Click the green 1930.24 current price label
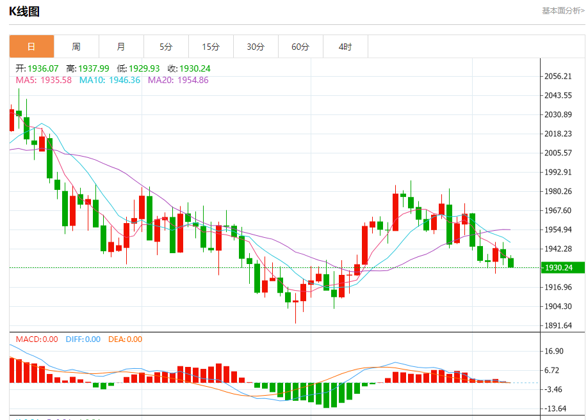 pos(563,268)
